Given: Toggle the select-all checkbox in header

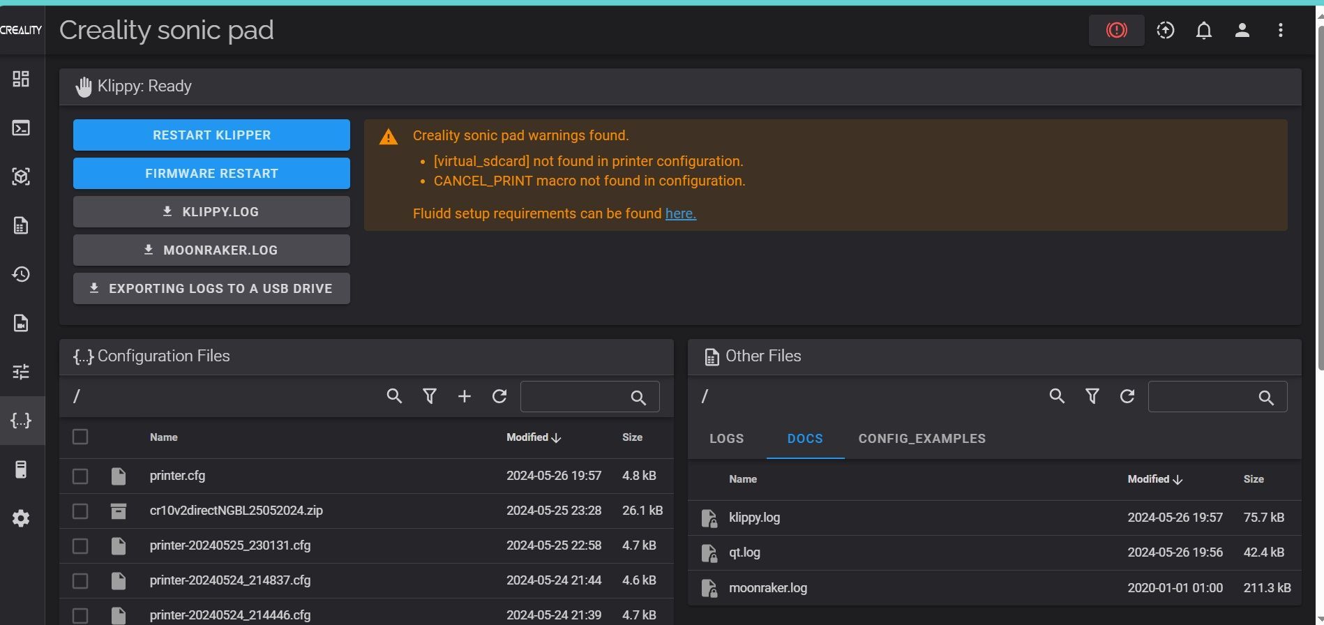Looking at the screenshot, I should (80, 437).
